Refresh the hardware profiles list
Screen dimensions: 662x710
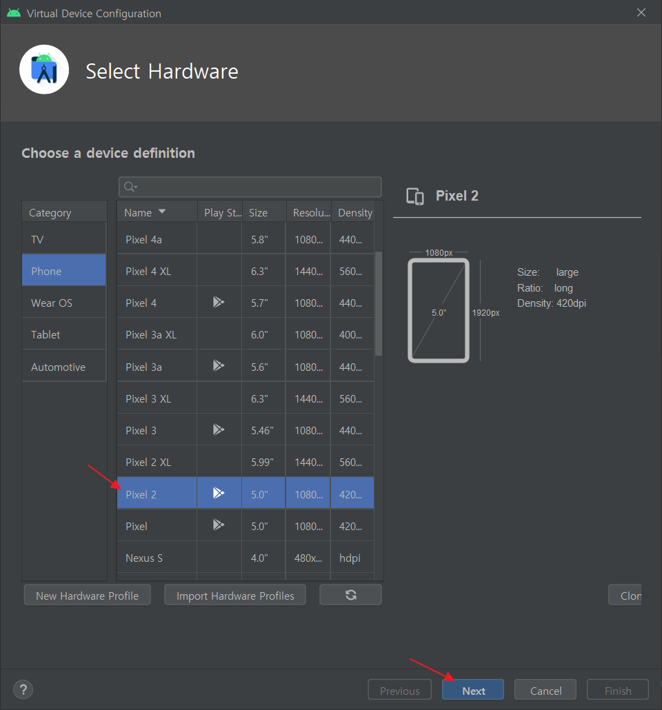tap(350, 595)
